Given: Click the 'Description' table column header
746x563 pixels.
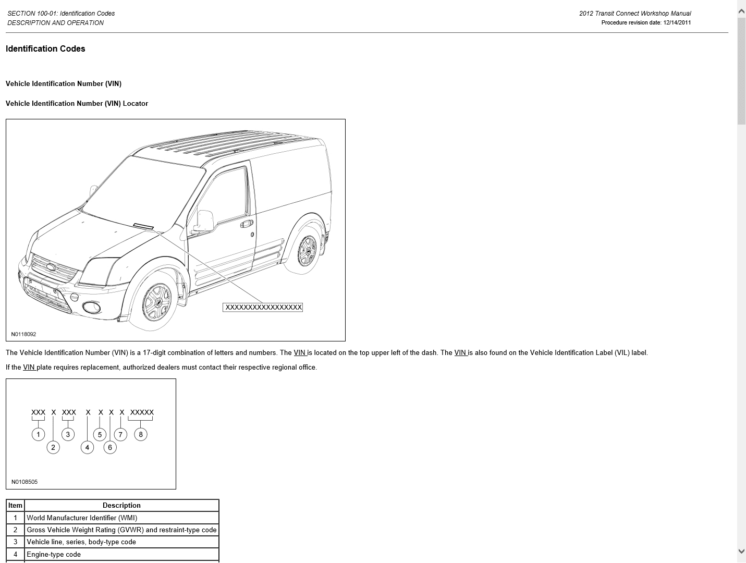Looking at the screenshot, I should pos(121,506).
